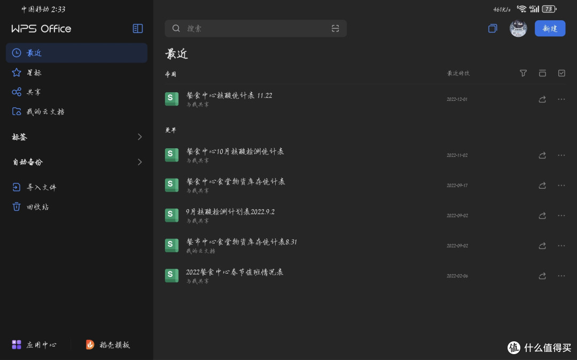577x360 pixels.
Task: Open 导入文件 import file
Action: coord(76,187)
